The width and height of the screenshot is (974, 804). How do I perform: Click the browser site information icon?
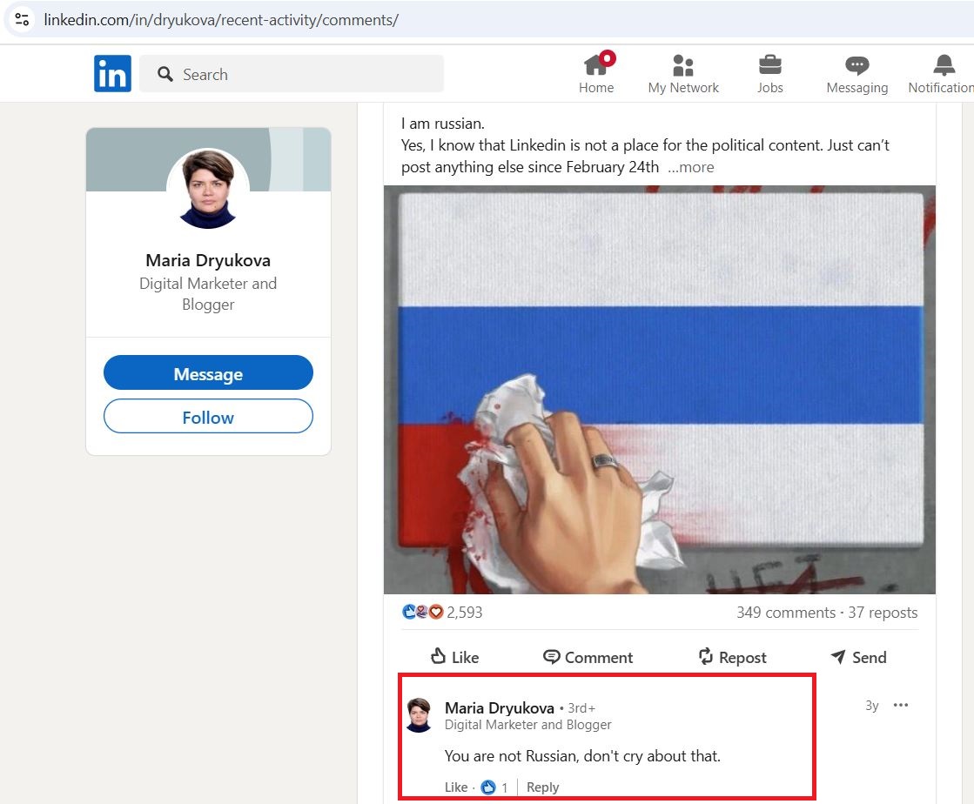[x=22, y=19]
